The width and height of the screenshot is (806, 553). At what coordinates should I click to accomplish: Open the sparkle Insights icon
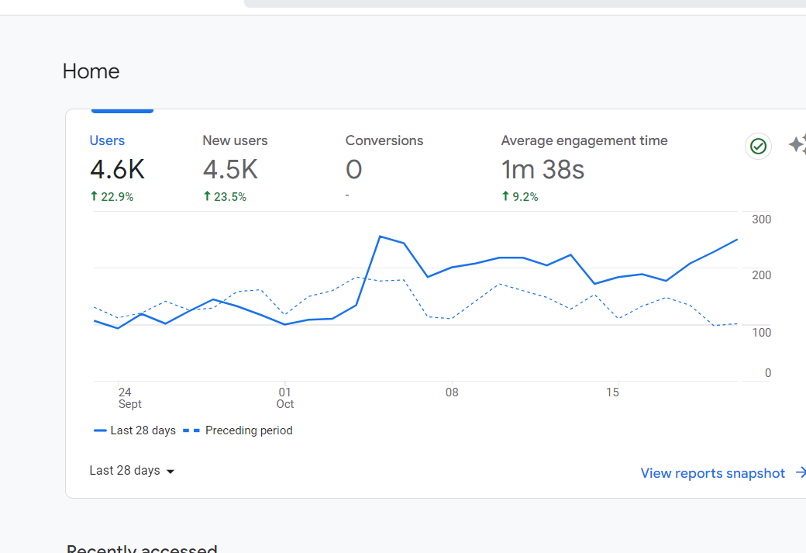(x=797, y=144)
